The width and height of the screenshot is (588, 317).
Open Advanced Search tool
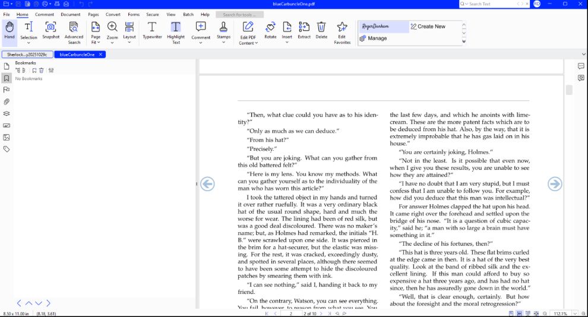74,33
